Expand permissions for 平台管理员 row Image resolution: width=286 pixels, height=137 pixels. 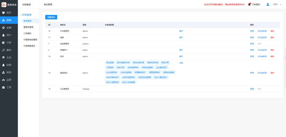(181, 31)
